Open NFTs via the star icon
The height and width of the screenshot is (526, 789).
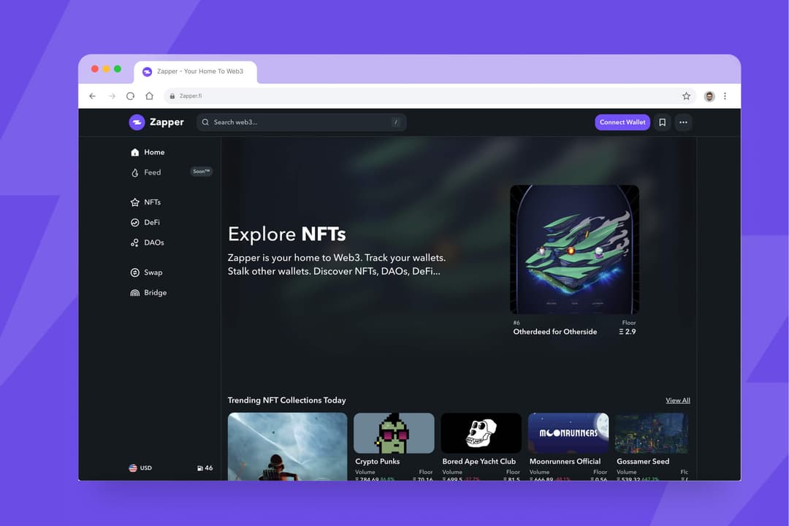[136, 202]
